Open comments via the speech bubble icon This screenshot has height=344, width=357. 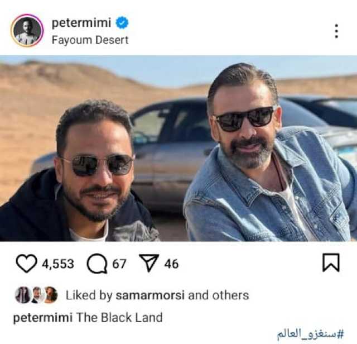[x=97, y=263]
